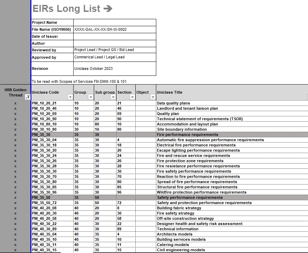
Task: Select 'Accommodation and layout plan' cell
Action: point(232,124)
